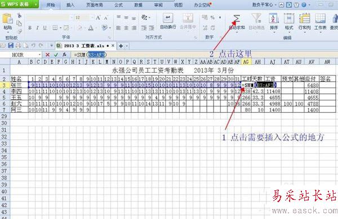
Task: Decrease font size with small A
Action: (106, 18)
